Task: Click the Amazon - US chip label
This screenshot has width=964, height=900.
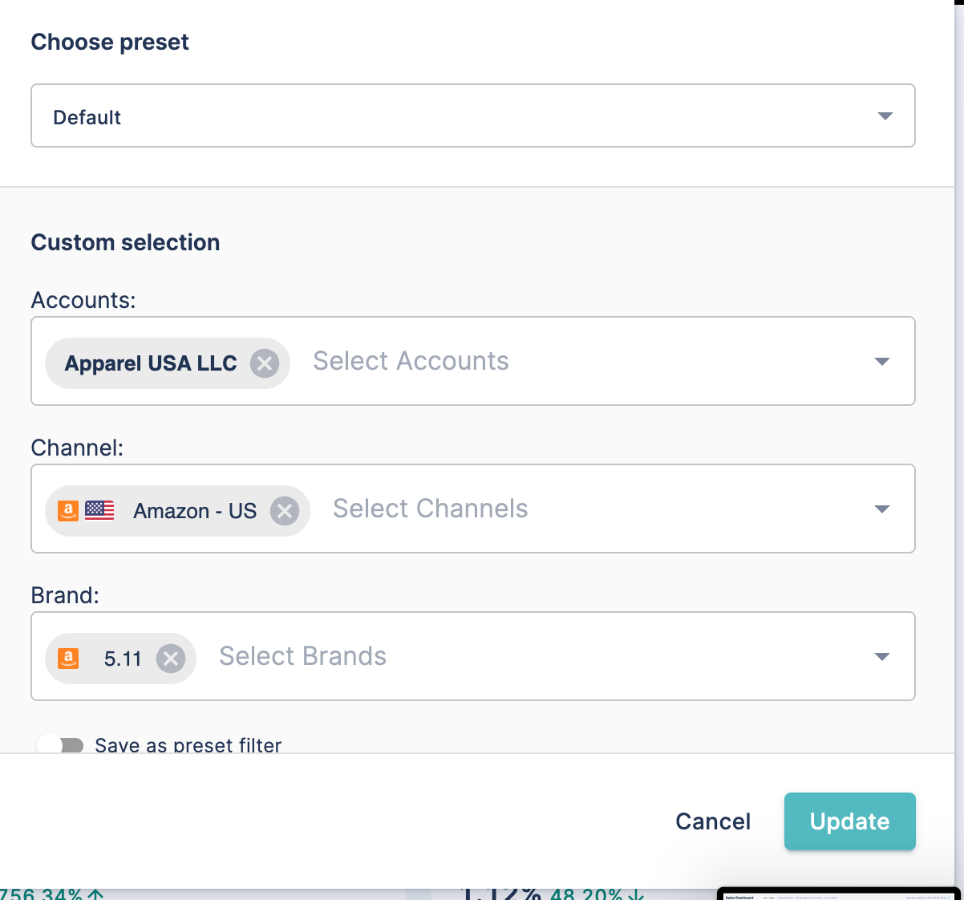Action: 195,511
